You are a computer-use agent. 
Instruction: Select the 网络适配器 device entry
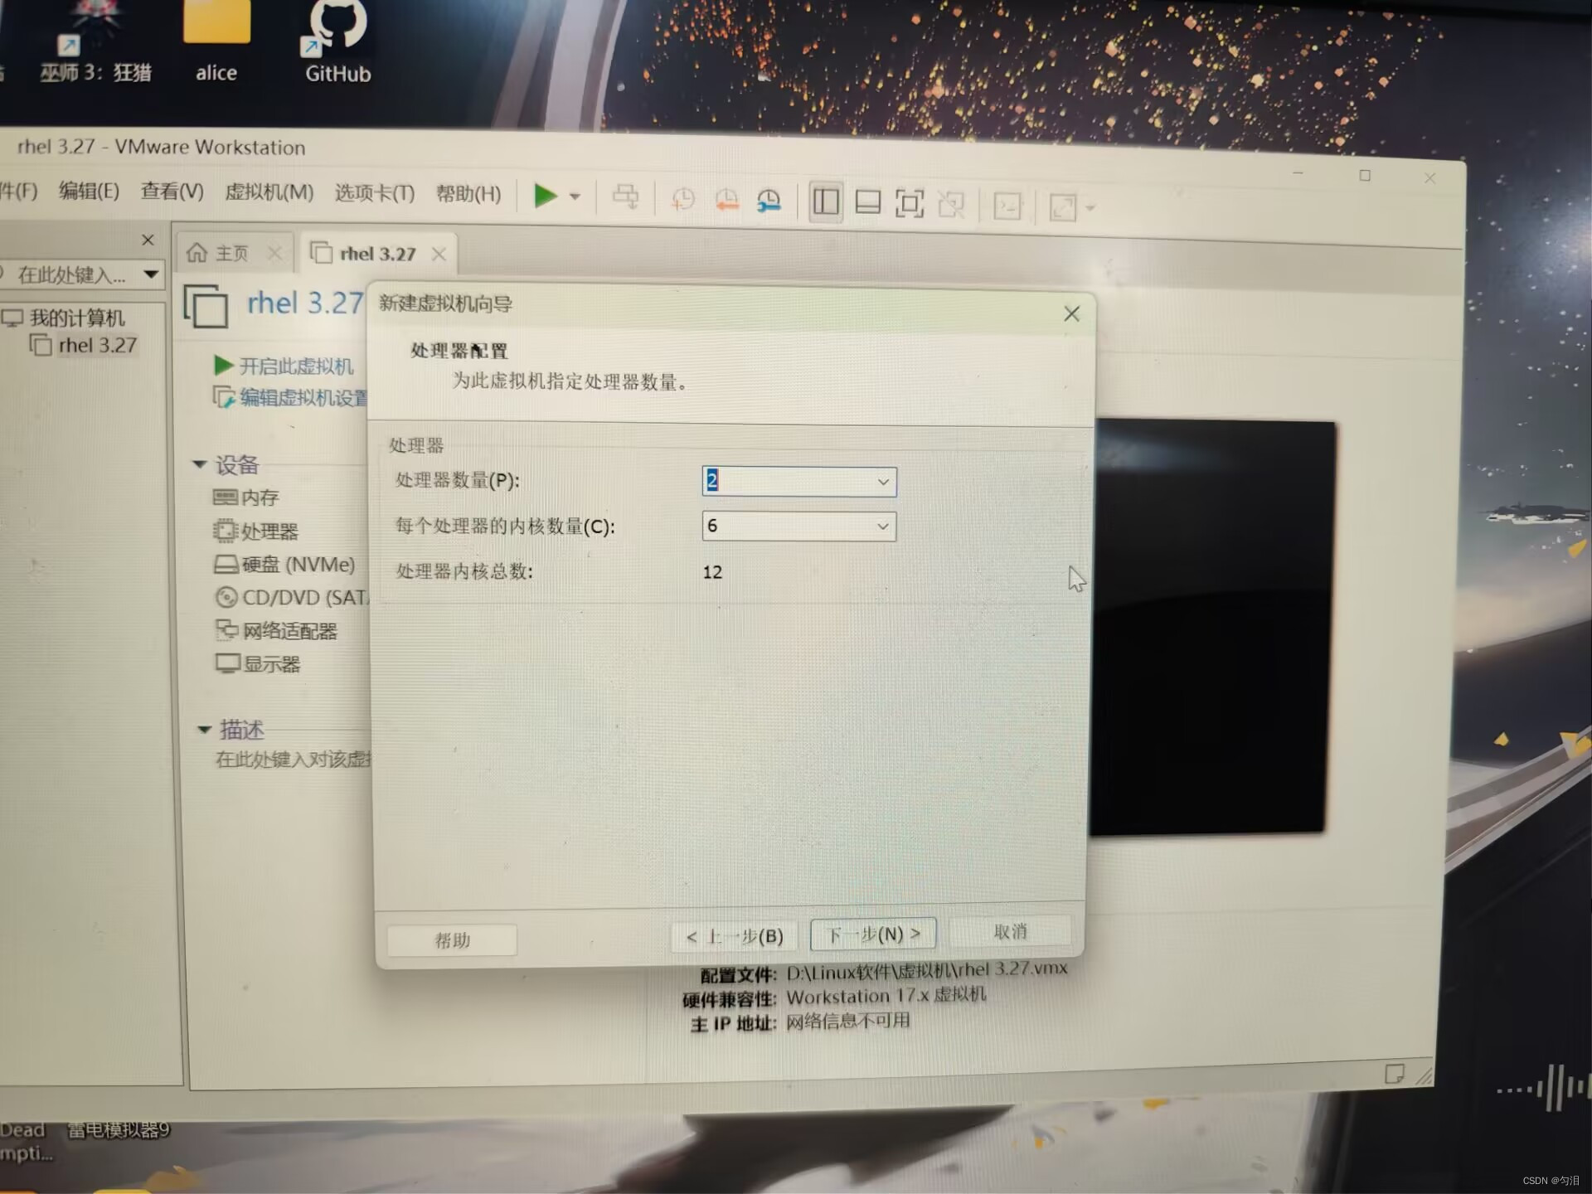coord(276,631)
